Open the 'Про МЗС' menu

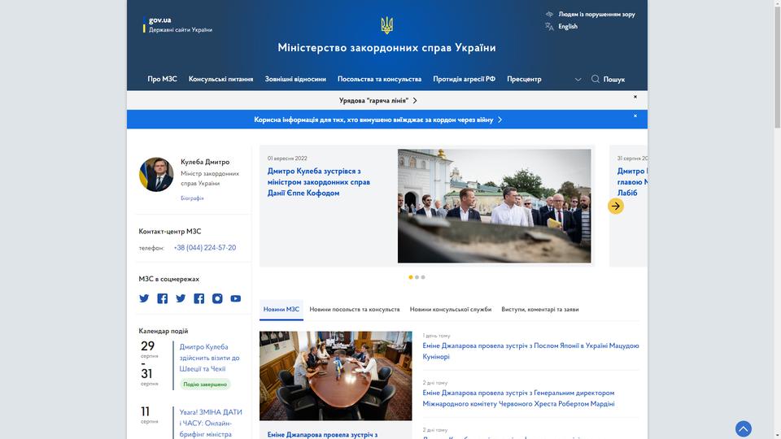(x=163, y=79)
